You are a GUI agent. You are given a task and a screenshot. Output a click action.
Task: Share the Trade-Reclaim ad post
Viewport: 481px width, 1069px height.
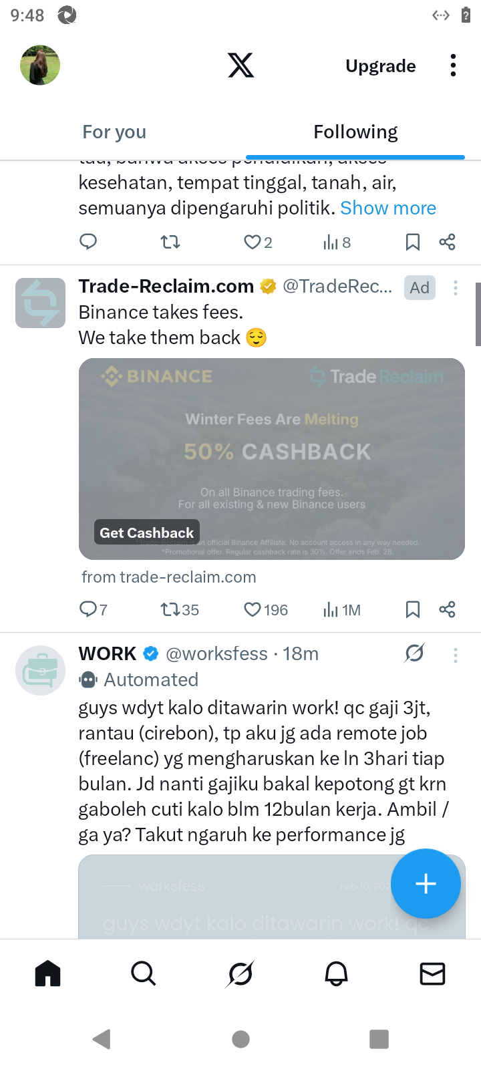(447, 609)
